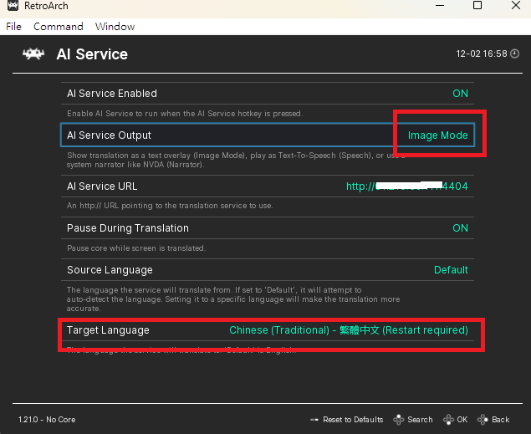This screenshot has width=531, height=434.
Task: Click the Search gamepad icon
Action: [399, 420]
